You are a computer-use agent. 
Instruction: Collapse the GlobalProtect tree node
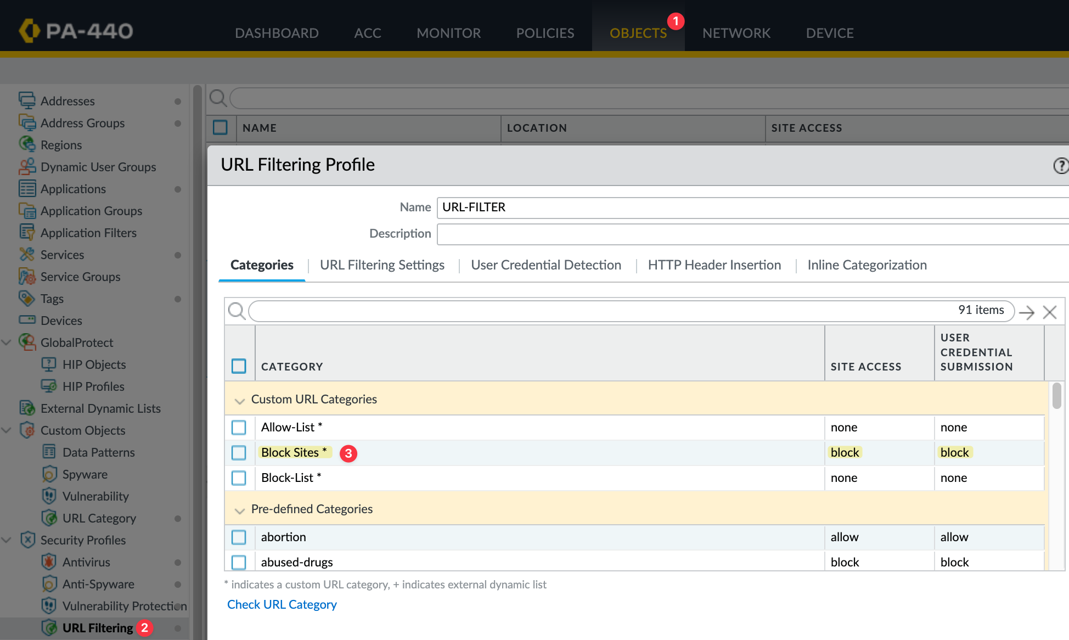coord(7,342)
